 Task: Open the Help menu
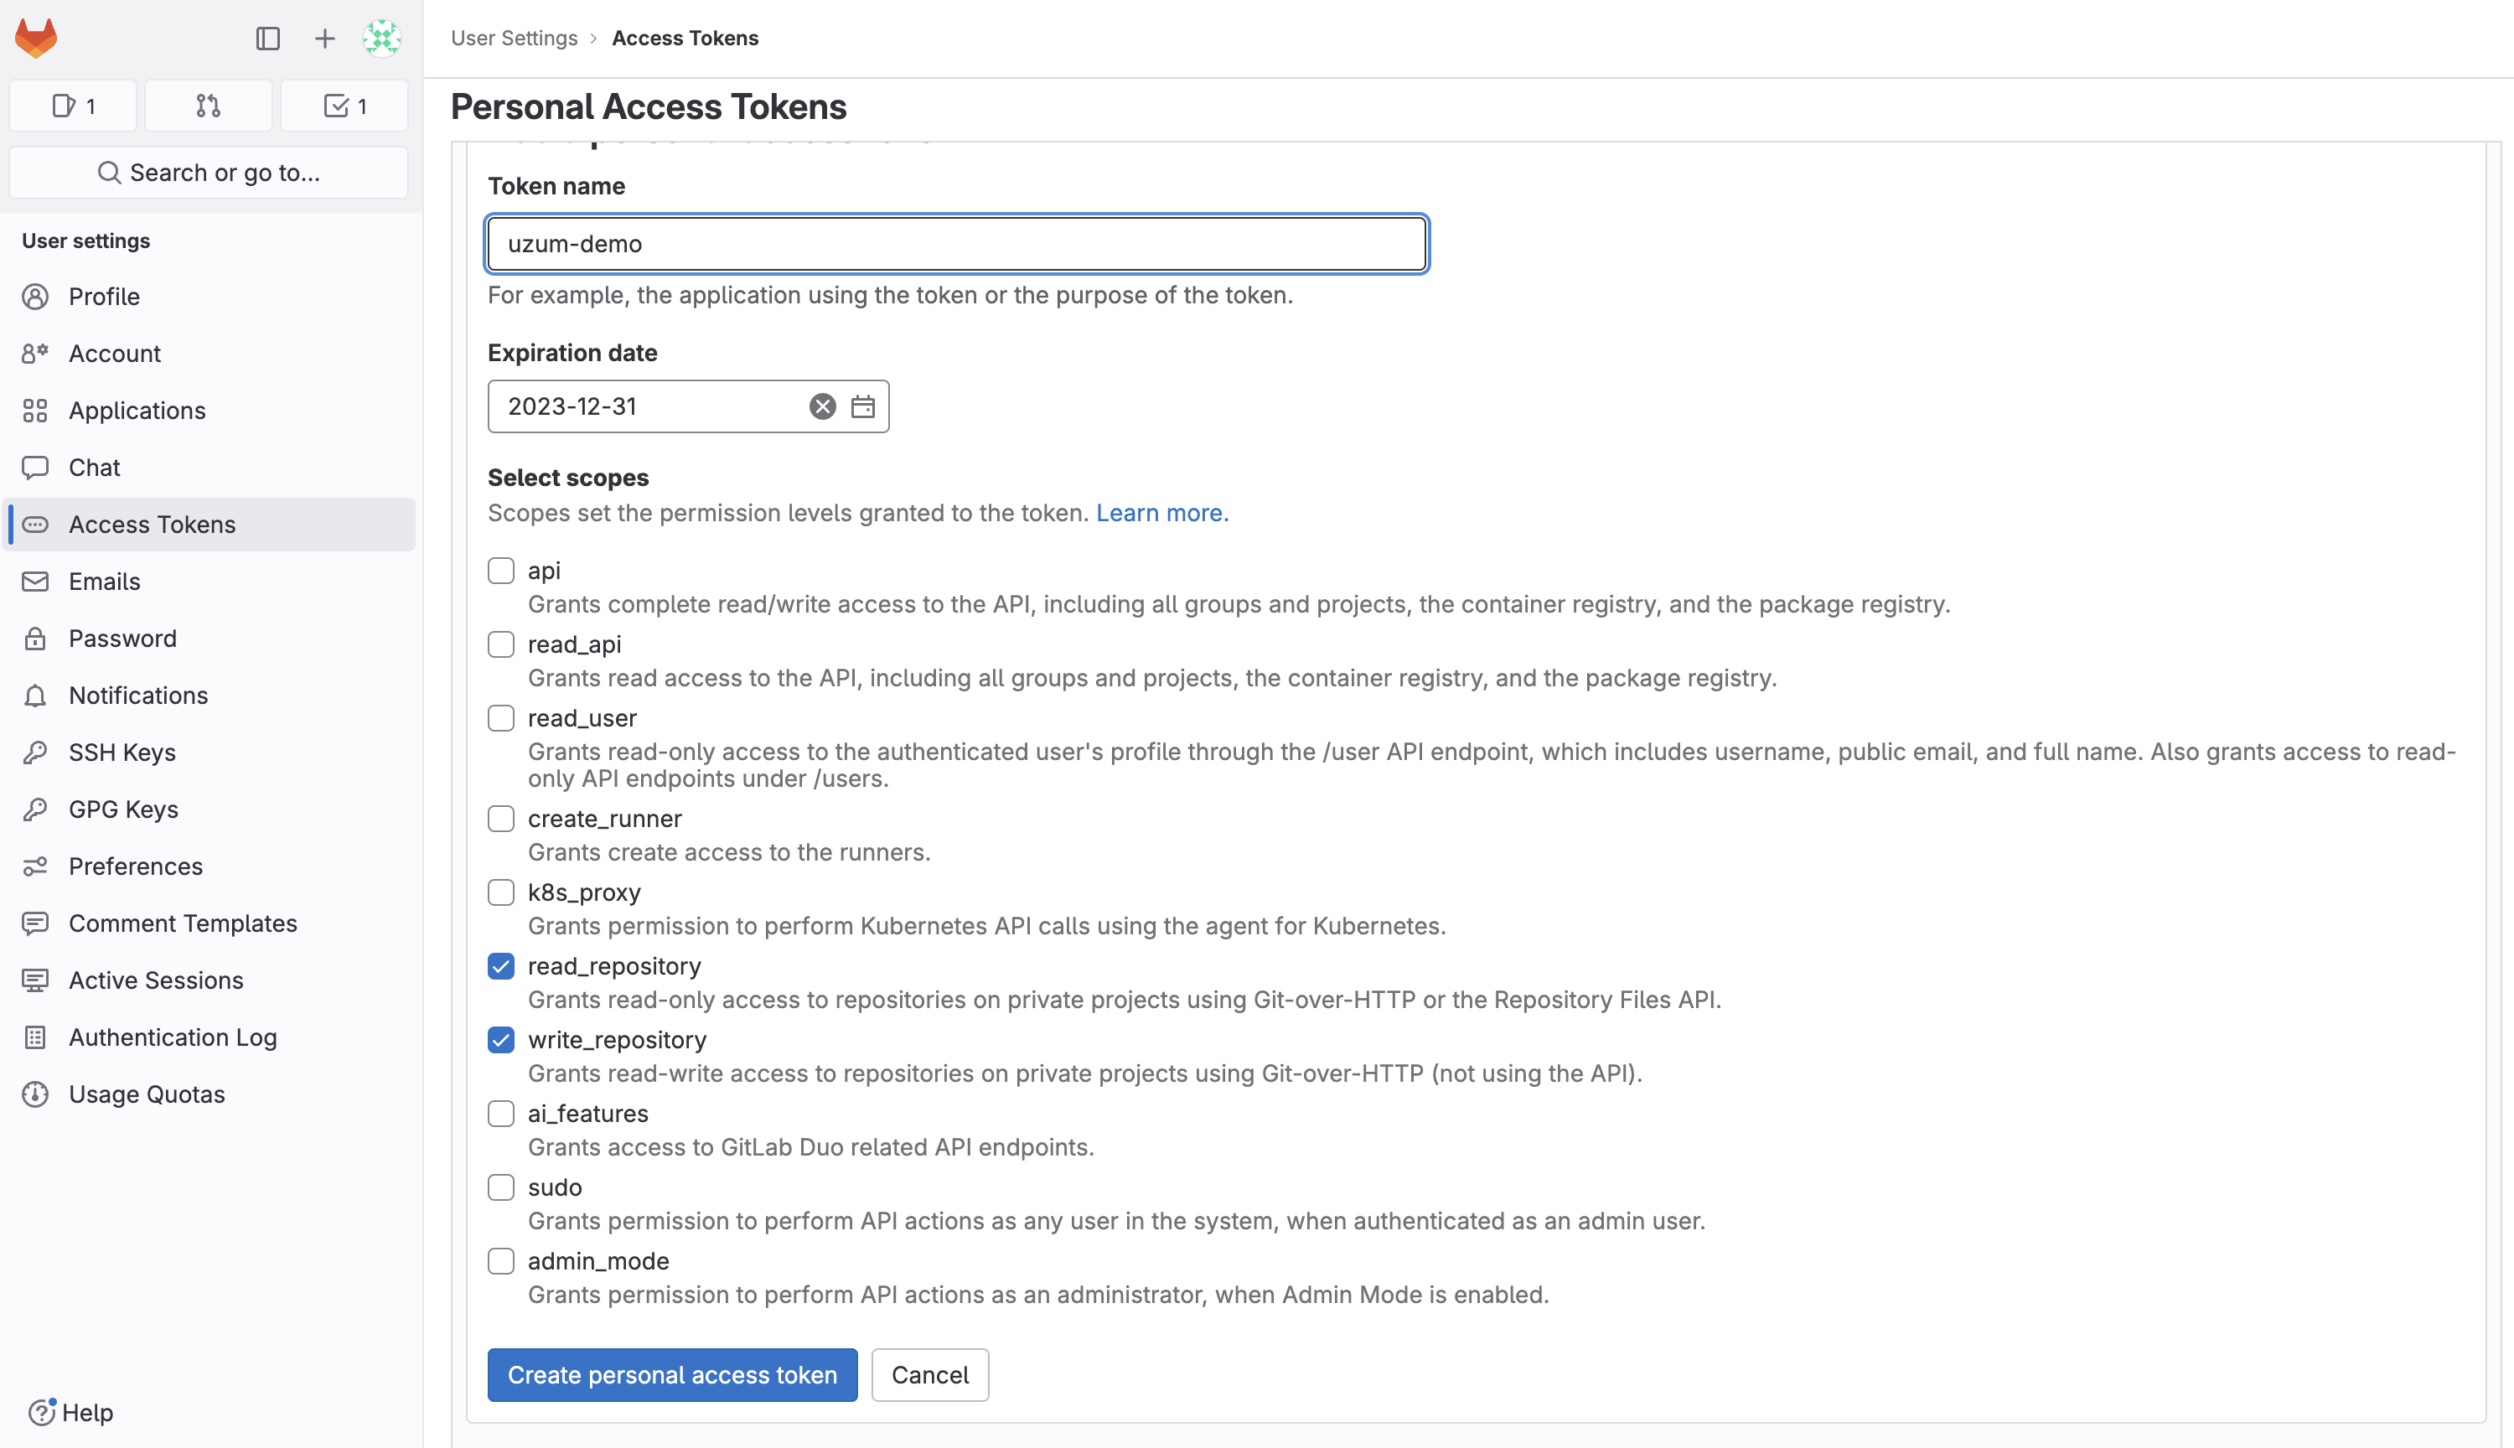pyautogui.click(x=70, y=1411)
